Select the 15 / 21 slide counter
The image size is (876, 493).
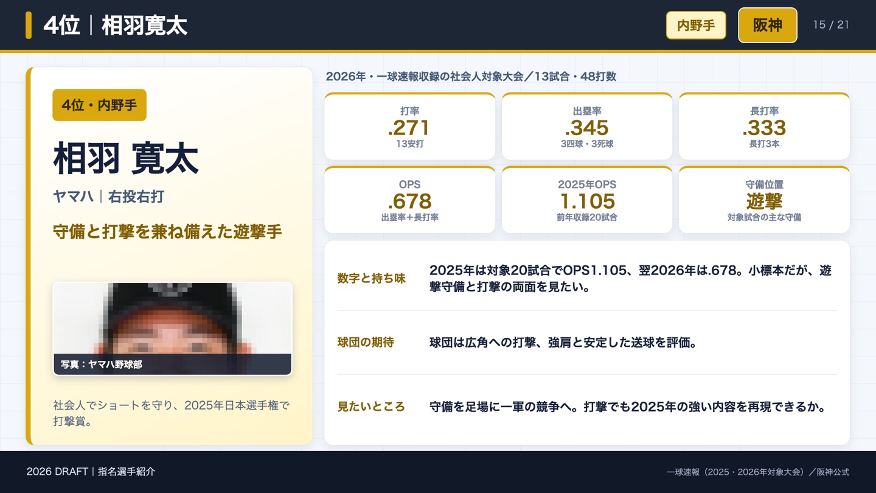(831, 25)
